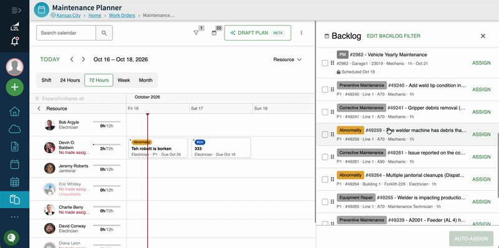The width and height of the screenshot is (499, 248).
Task: Go to the previous date range arrow
Action: pos(72,59)
